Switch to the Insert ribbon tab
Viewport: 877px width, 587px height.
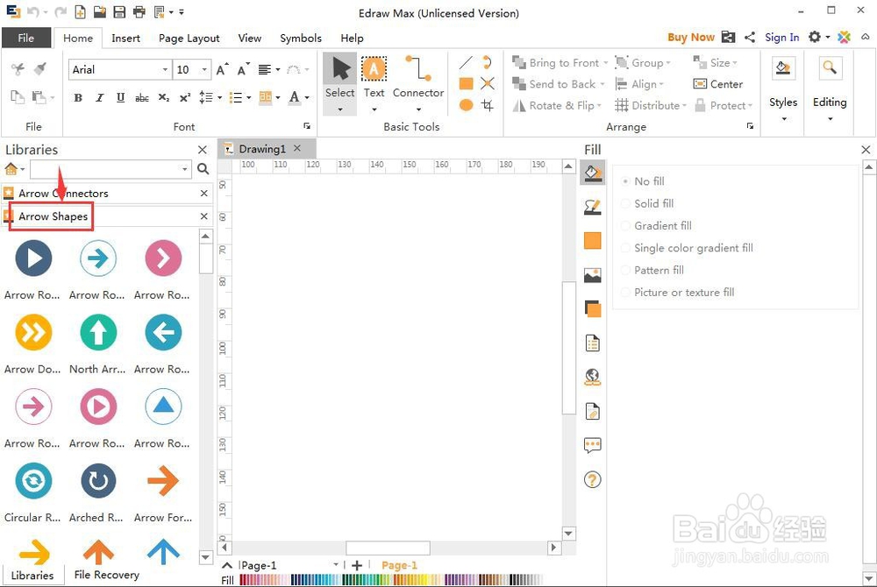[125, 38]
